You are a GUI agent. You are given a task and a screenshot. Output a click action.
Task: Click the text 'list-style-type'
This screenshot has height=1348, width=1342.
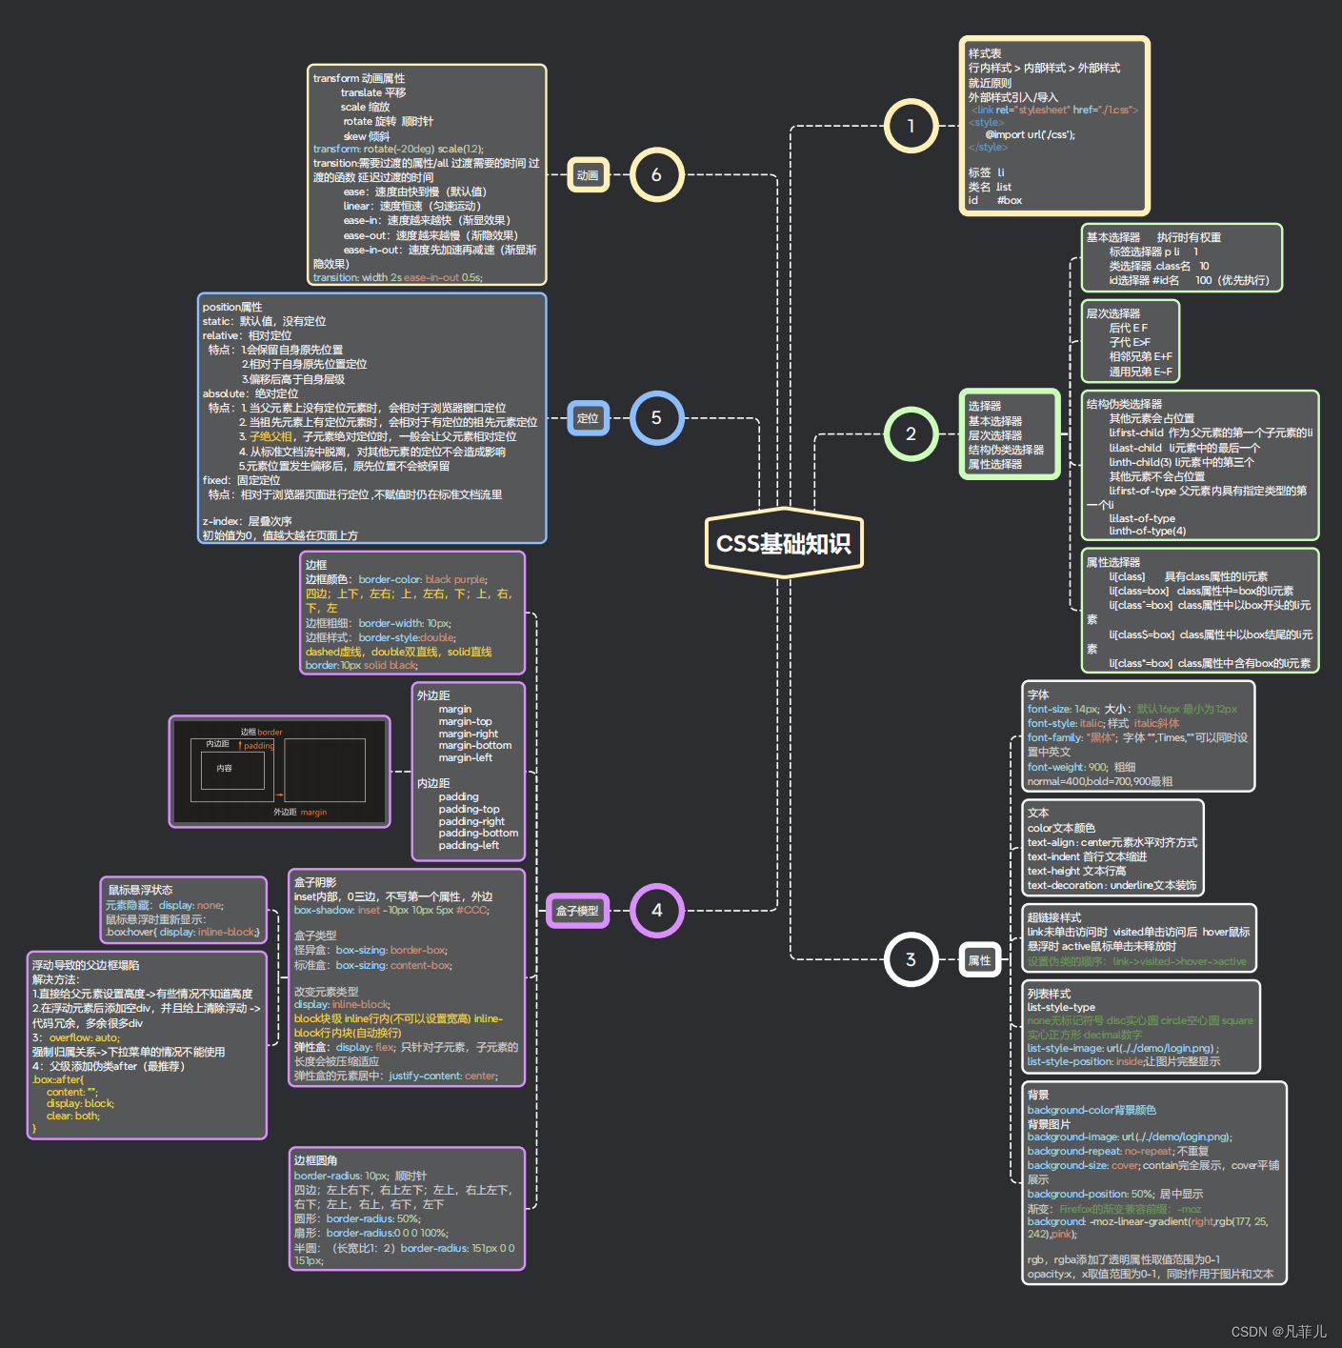click(x=1061, y=1007)
